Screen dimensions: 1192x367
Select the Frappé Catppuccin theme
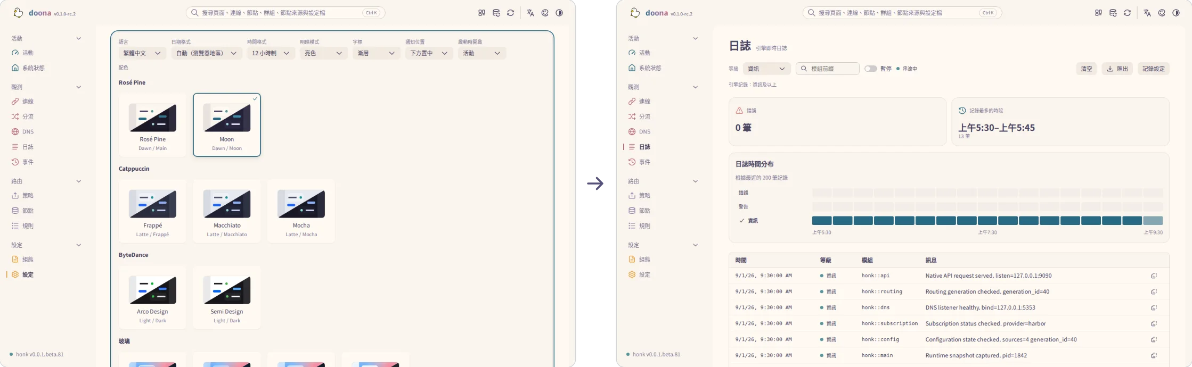[x=153, y=211]
